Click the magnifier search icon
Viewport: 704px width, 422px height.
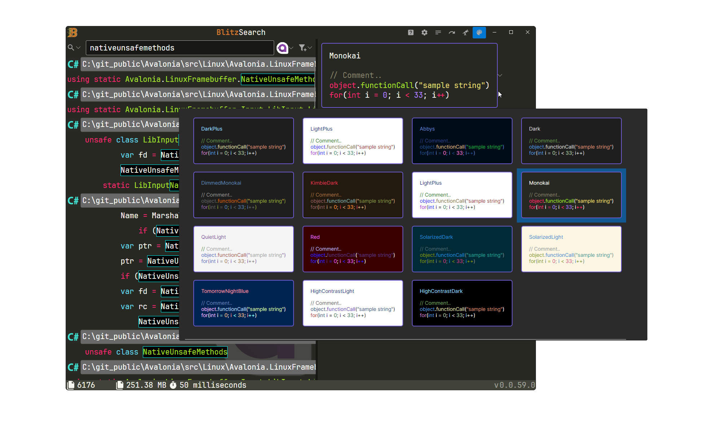(71, 48)
